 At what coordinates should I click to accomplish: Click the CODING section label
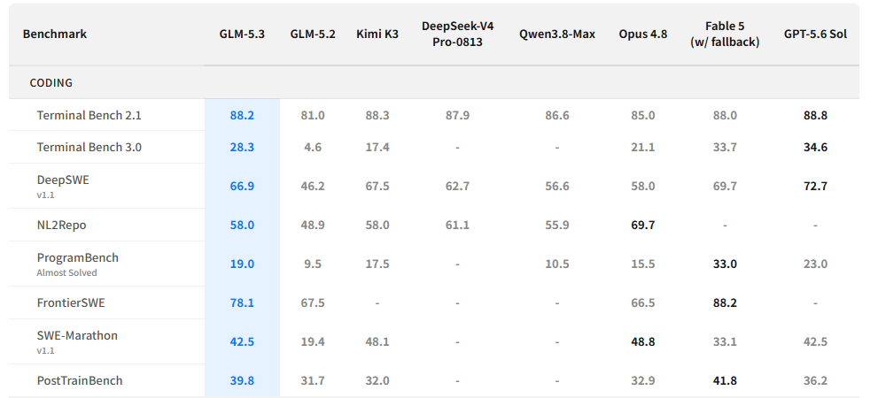pyautogui.click(x=51, y=82)
